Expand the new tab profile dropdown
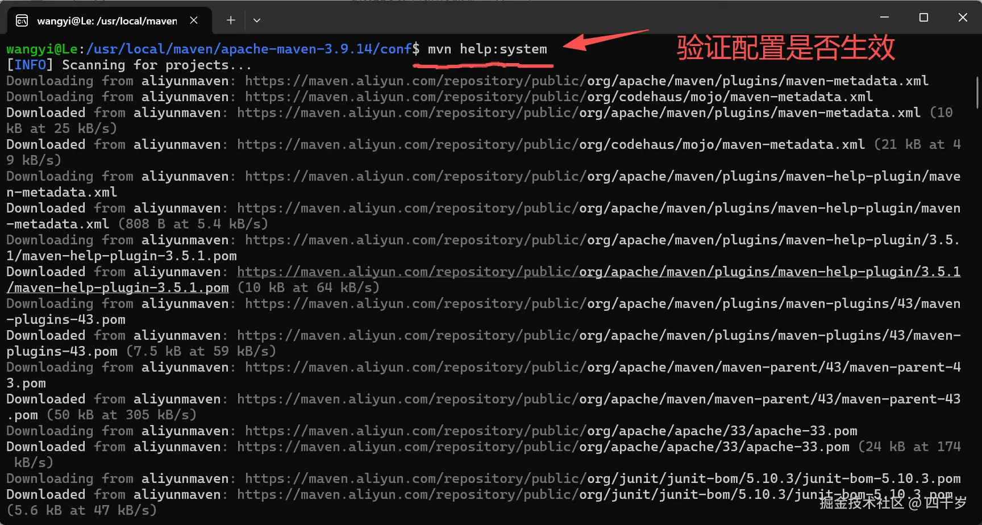 point(257,20)
